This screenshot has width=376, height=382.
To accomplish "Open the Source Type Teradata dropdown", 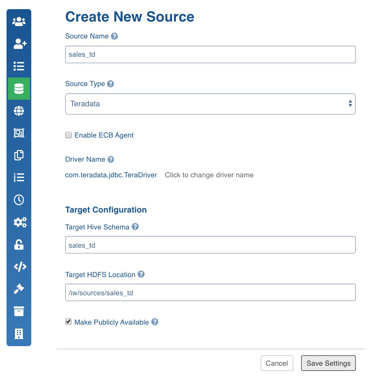I will pyautogui.click(x=210, y=104).
